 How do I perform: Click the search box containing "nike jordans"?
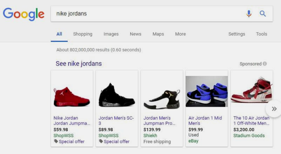(146, 14)
